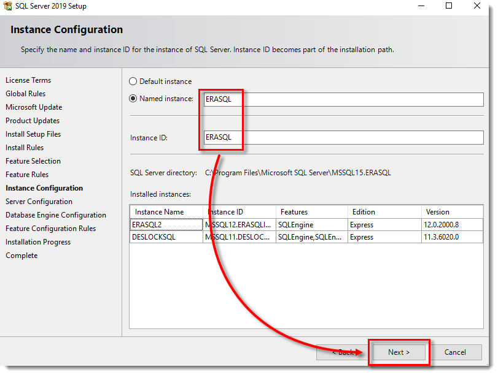
Task: Select Database Engine Configuration step
Action: [56, 215]
